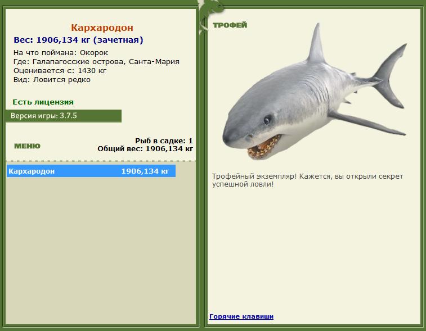This screenshot has height=331, width=426.
Task: Click the Галапагосские острова location line
Action: [96, 62]
